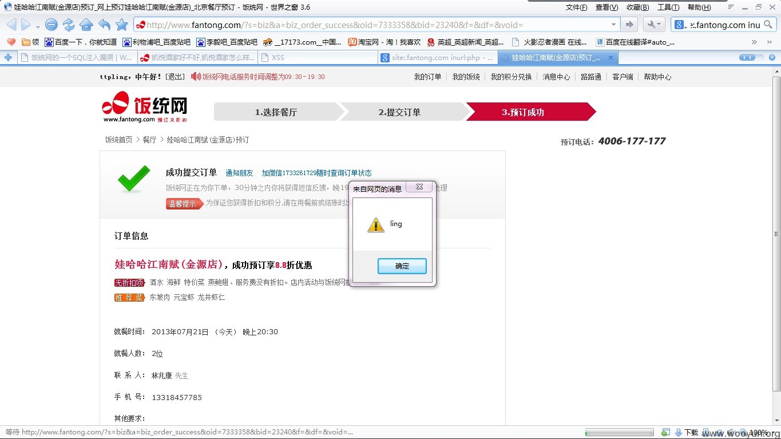Close the 娃哈哈江南赋(金源店)预订 tab
Screen dimensions: 781x439
point(610,58)
